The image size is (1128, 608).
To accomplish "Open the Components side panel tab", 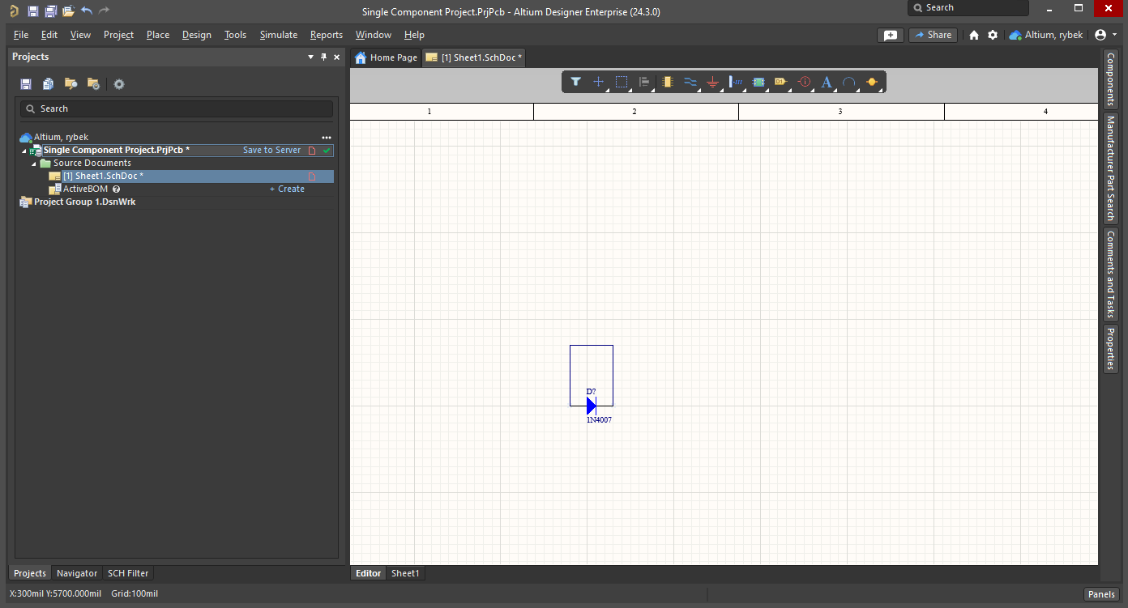I will point(1110,79).
